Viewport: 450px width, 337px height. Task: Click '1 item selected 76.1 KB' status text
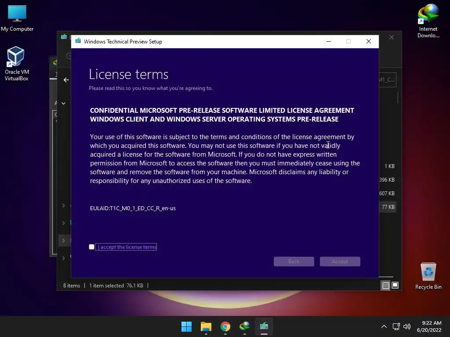point(116,285)
